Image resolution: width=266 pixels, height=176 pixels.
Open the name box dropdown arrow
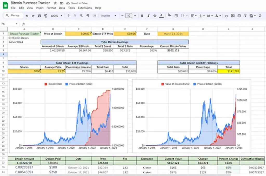click(x=16, y=24)
